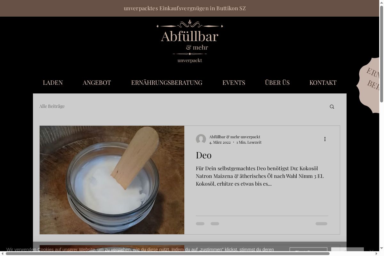Open the ANGEBOT menu item

point(97,83)
